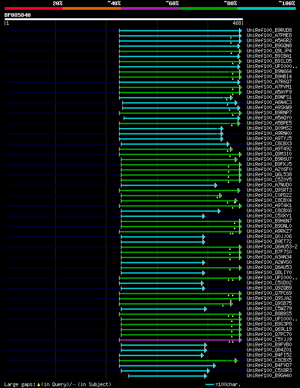Select hit label UniRef100_B9GQN8
The height and width of the screenshot is (388, 300).
click(x=269, y=46)
